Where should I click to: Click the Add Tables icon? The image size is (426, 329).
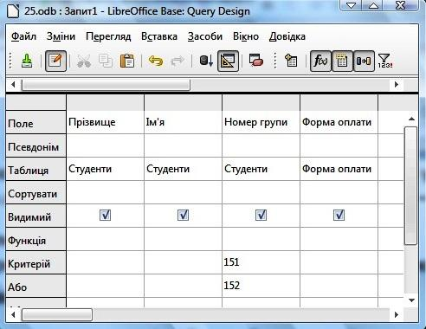(291, 61)
